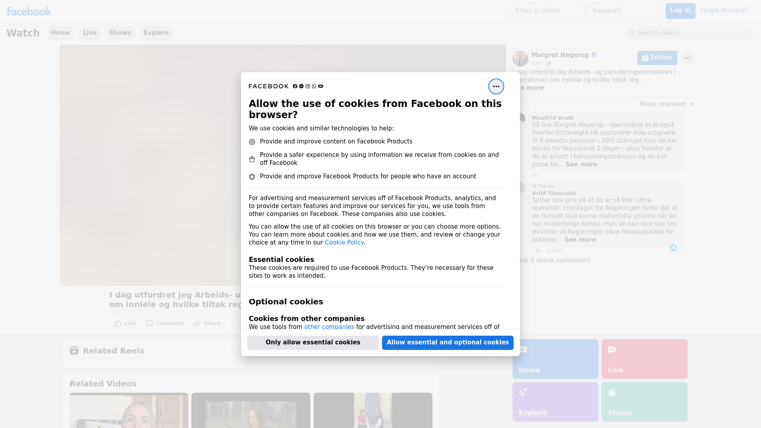
Task: Open post options menu beside Follow
Action: [687, 58]
